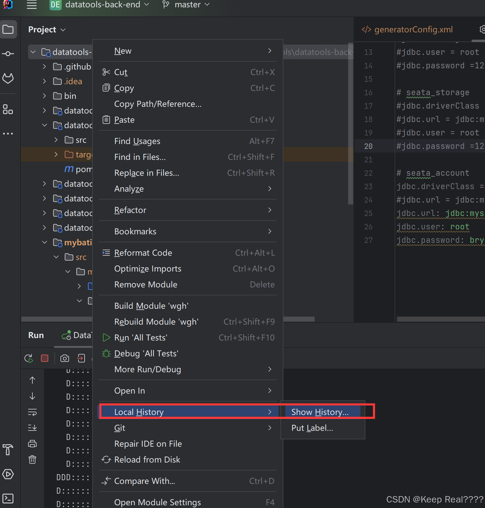Select Remove Module
The height and width of the screenshot is (508, 485).
[x=188, y=285]
